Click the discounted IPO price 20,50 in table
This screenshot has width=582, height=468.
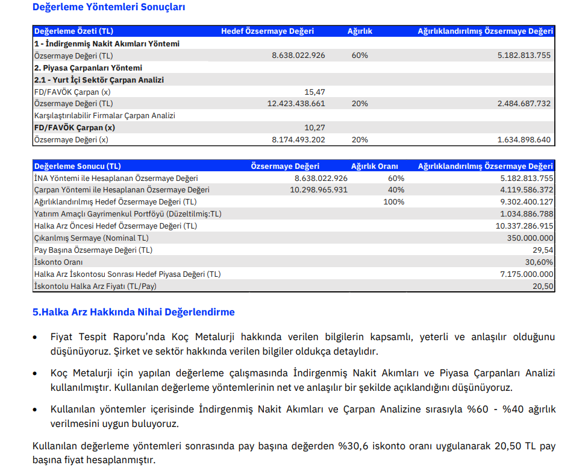pyautogui.click(x=543, y=286)
